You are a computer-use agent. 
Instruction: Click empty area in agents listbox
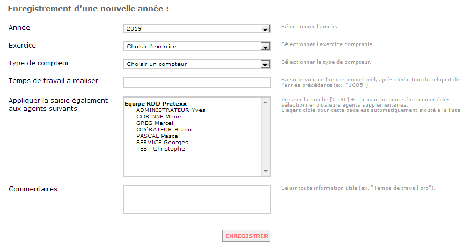[192, 163]
